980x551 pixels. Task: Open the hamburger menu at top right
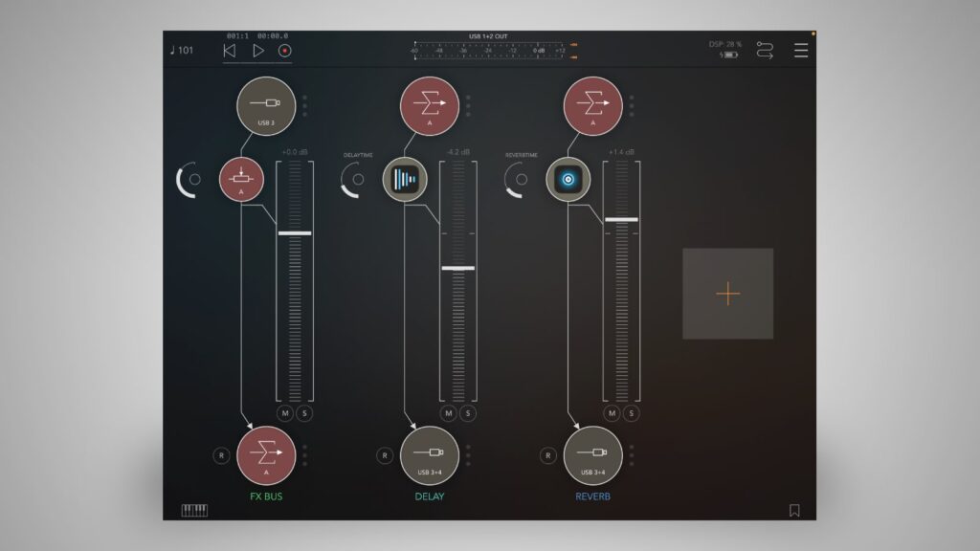coord(800,51)
